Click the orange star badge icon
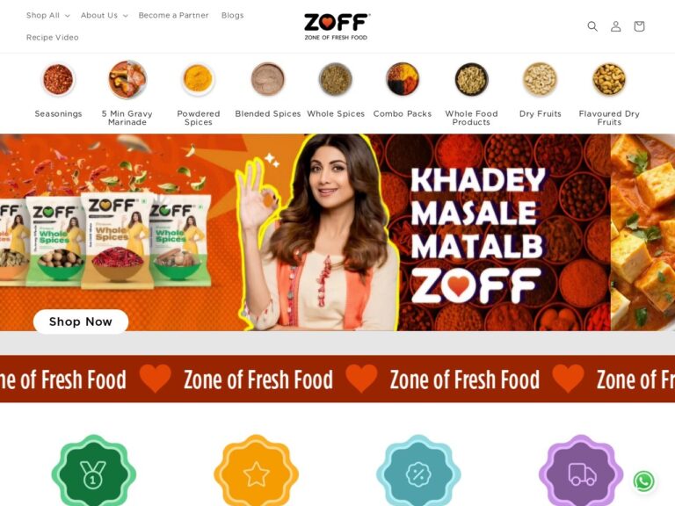This screenshot has height=506, width=675. point(256,471)
